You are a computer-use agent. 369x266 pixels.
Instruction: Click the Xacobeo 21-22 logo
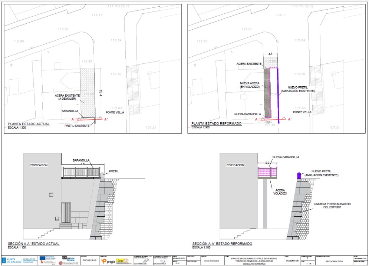tap(68, 263)
